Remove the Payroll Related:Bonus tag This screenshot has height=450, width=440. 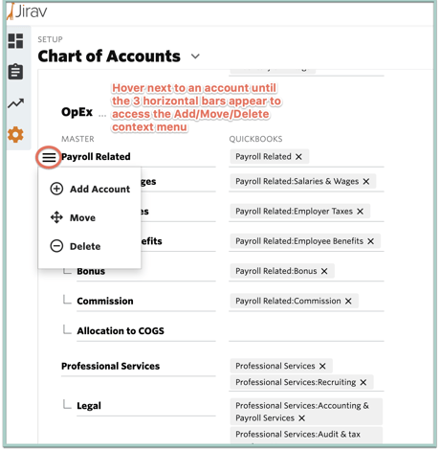pos(324,271)
